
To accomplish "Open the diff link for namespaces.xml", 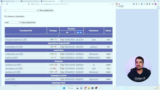I will (x=20, y=68).
